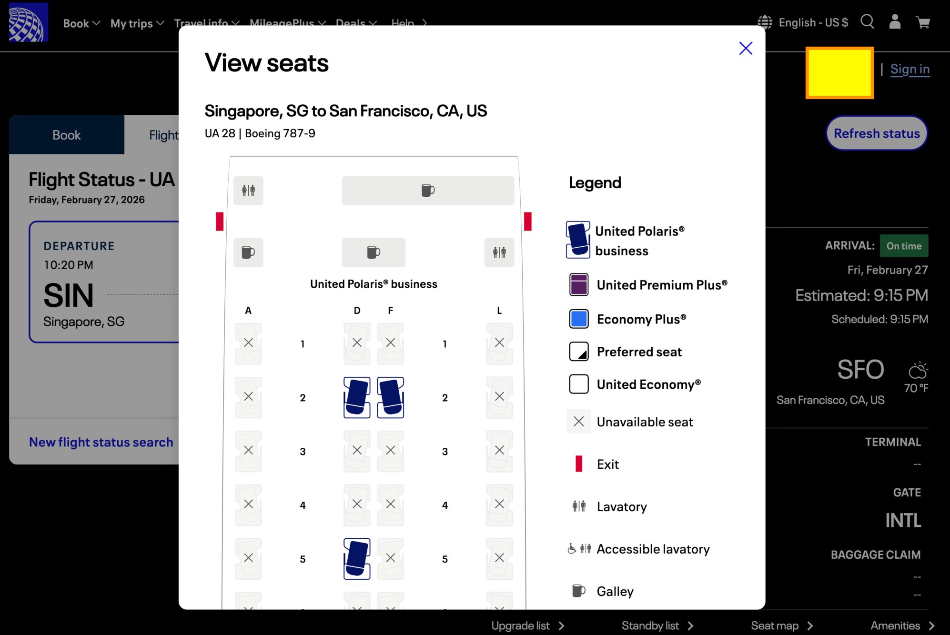Screen dimensions: 950x635
Task: Click the United globe logo
Action: (x=28, y=22)
